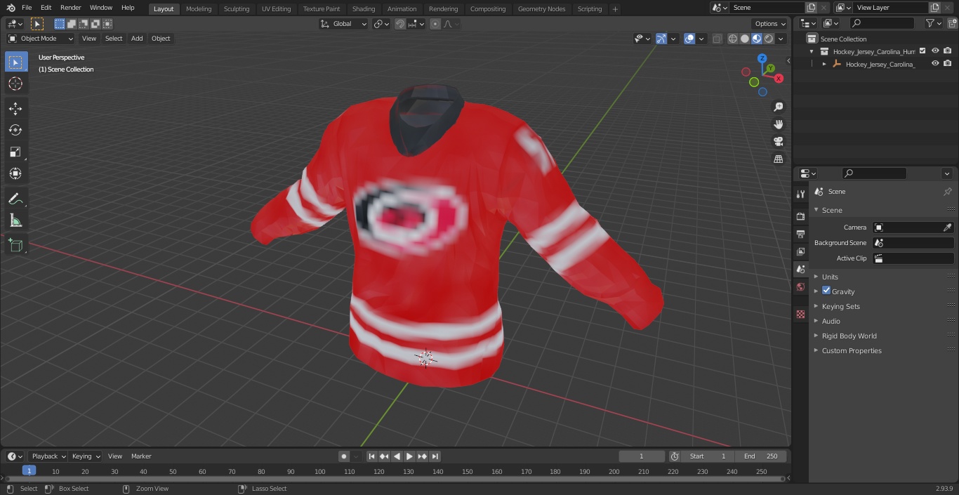Open the Object Mode dropdown
This screenshot has height=495, width=959.
tap(41, 39)
